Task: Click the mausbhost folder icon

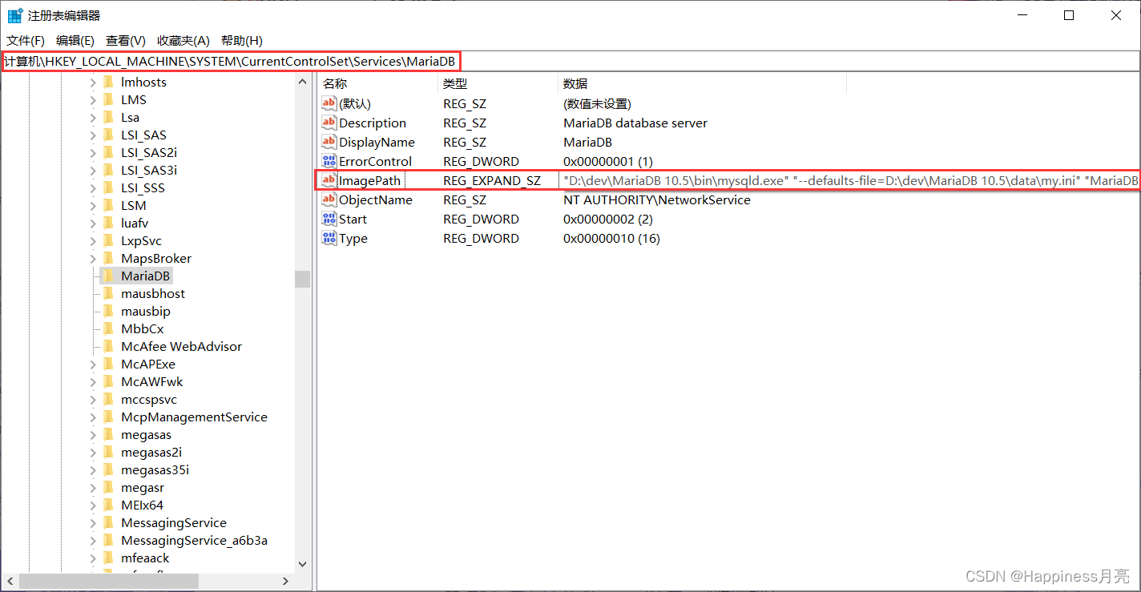Action: [x=109, y=292]
